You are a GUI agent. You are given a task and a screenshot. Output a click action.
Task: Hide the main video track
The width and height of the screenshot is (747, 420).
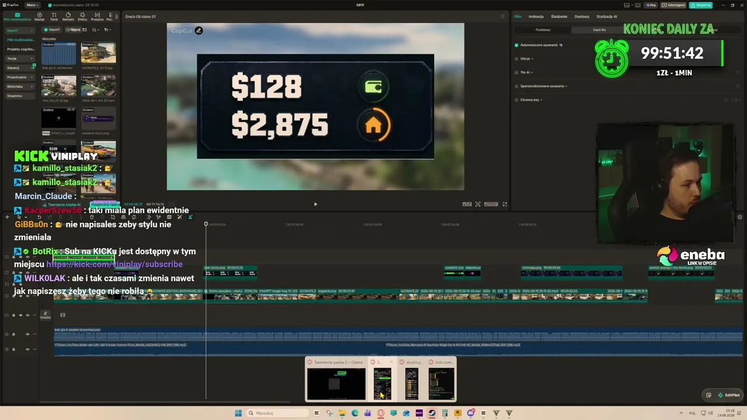(21, 316)
